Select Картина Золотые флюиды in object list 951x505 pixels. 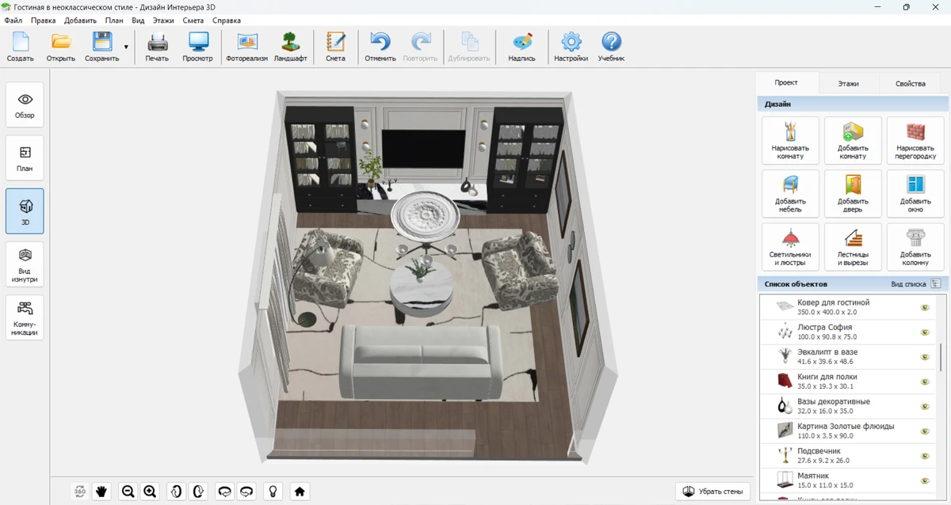tap(846, 431)
